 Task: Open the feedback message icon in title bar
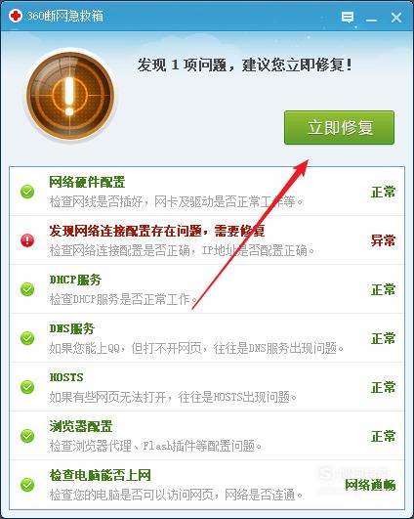(x=348, y=17)
